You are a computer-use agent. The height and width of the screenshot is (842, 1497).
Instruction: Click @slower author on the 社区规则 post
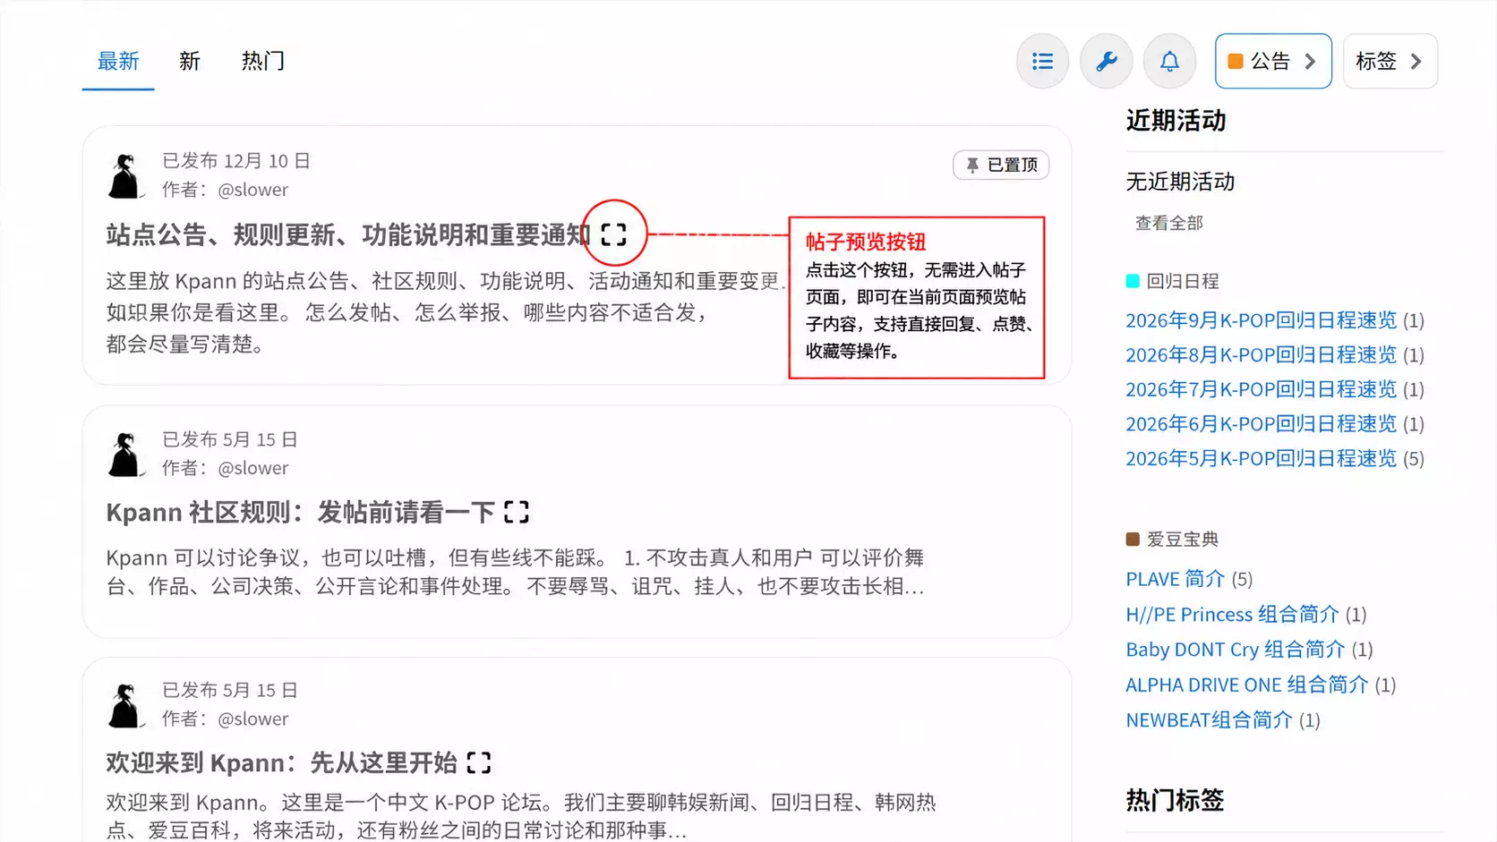253,468
